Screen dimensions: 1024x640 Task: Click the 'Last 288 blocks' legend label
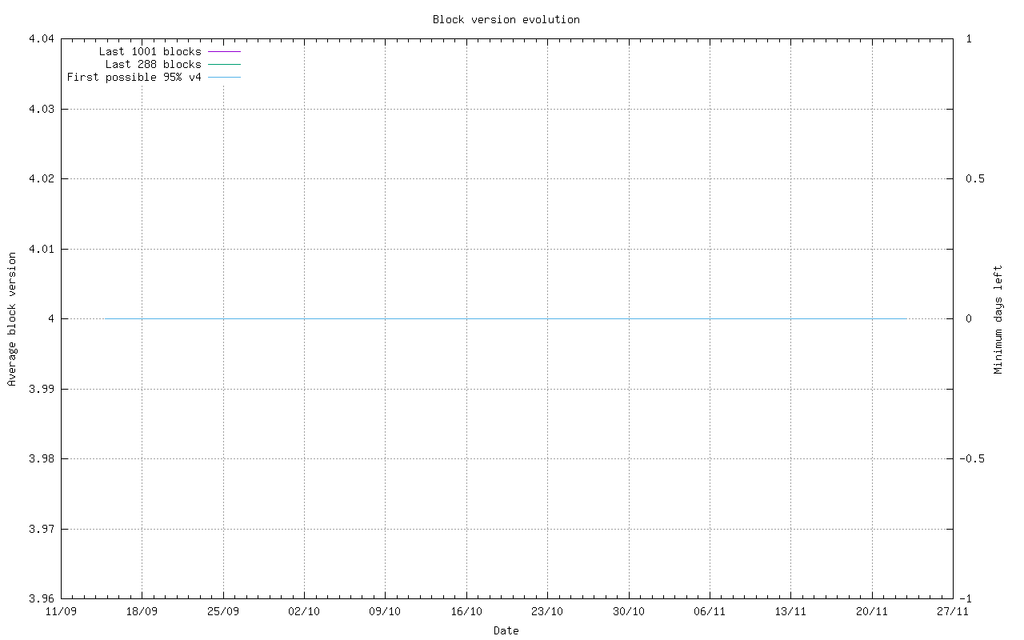pos(153,64)
